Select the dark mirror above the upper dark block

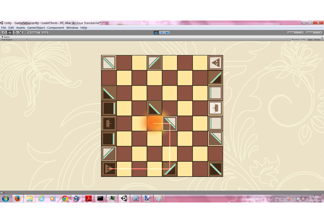pyautogui.click(x=109, y=93)
